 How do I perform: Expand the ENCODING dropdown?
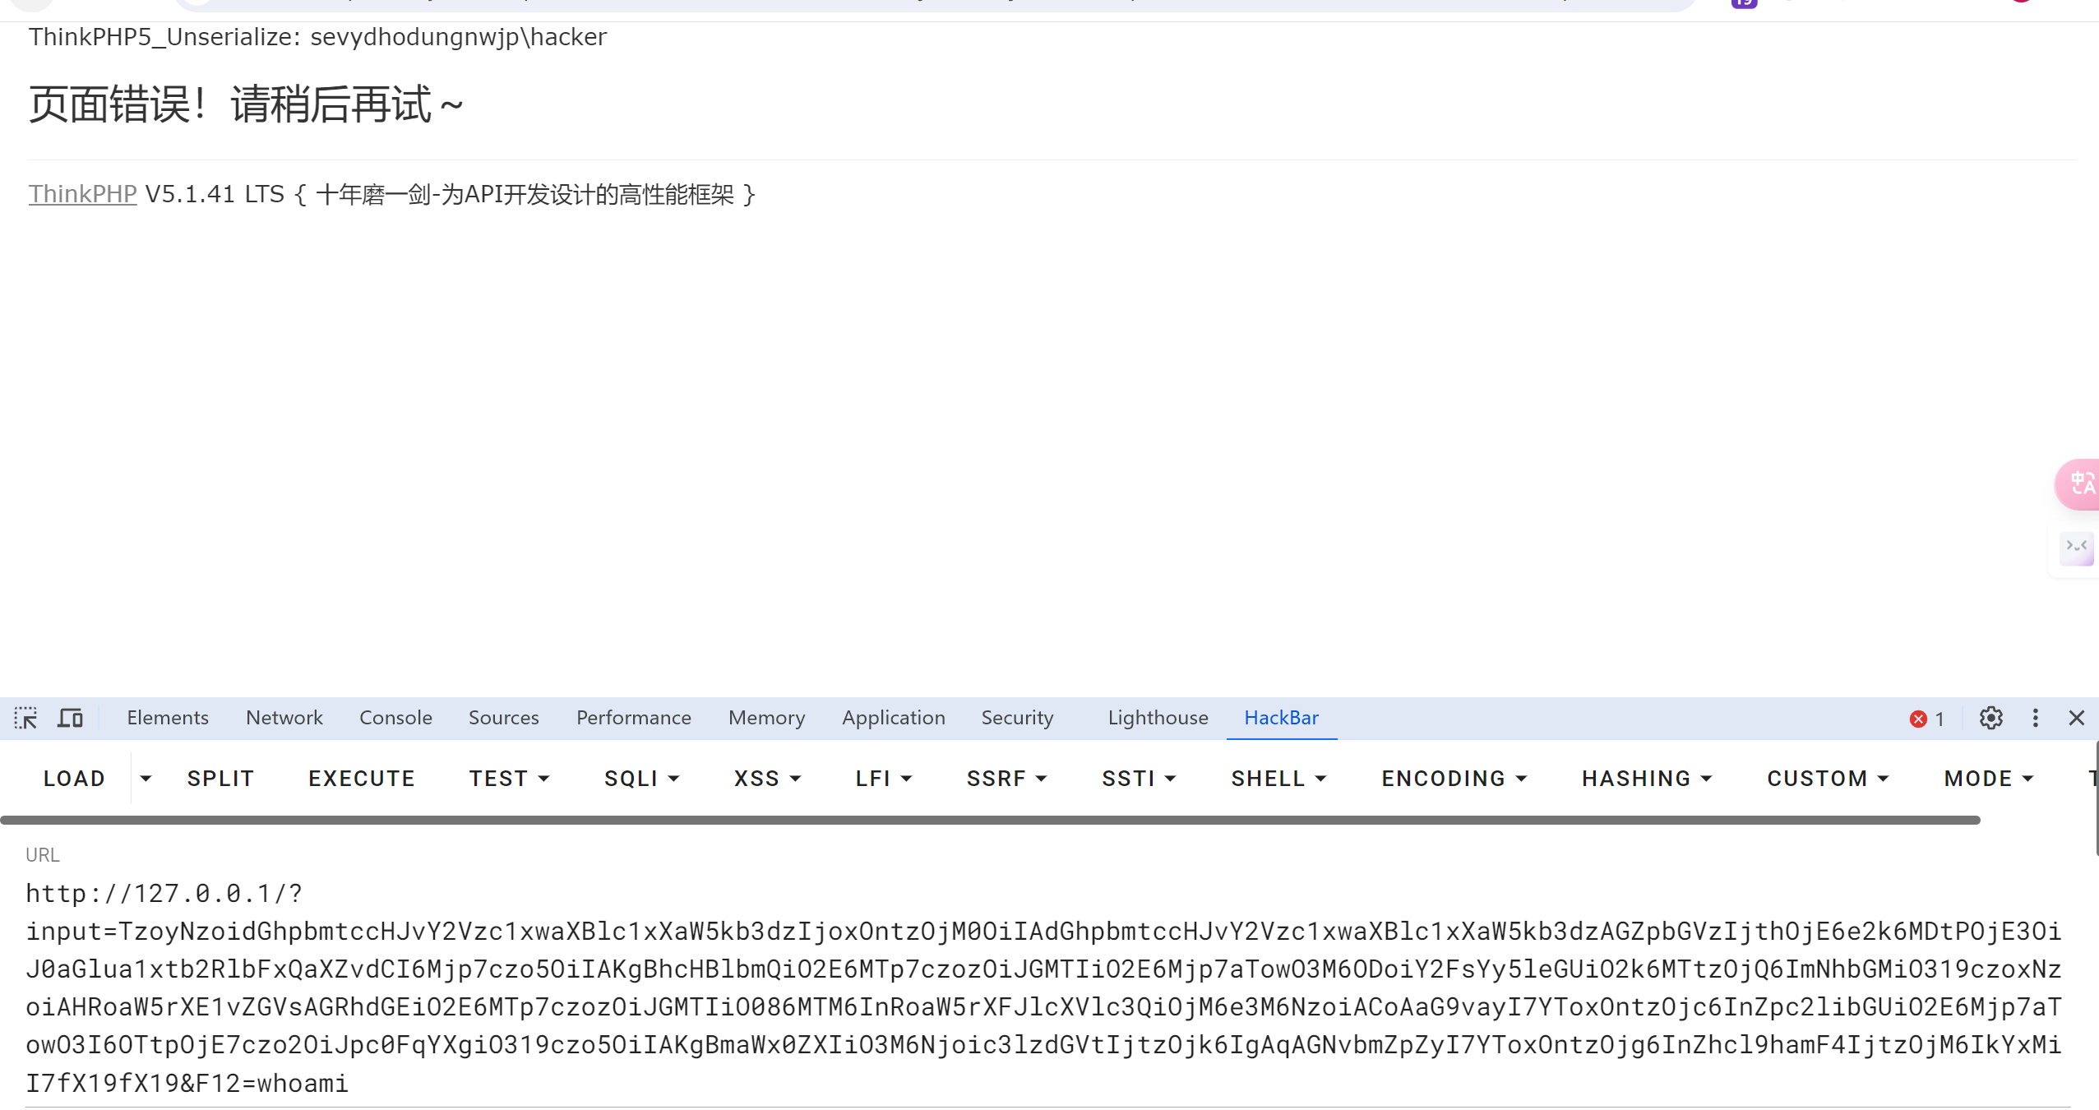point(1454,778)
